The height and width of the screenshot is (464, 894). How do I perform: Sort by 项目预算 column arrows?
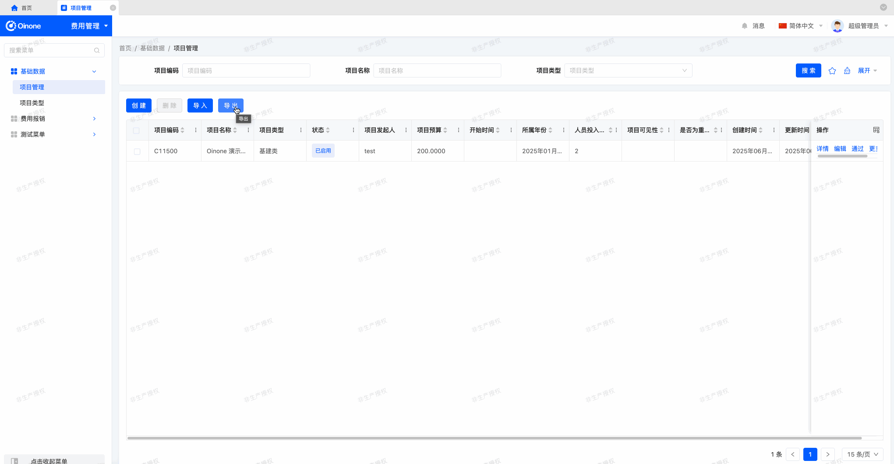[445, 130]
